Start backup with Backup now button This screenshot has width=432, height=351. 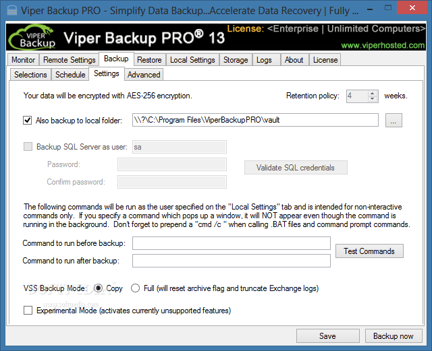394,336
